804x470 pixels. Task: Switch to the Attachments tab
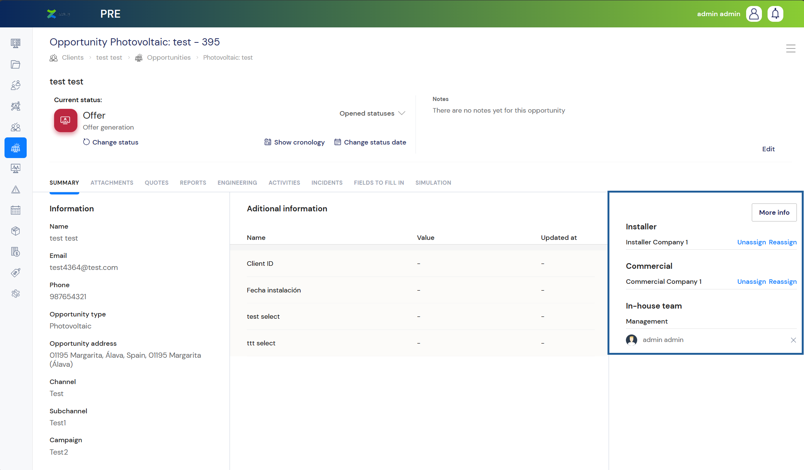112,183
